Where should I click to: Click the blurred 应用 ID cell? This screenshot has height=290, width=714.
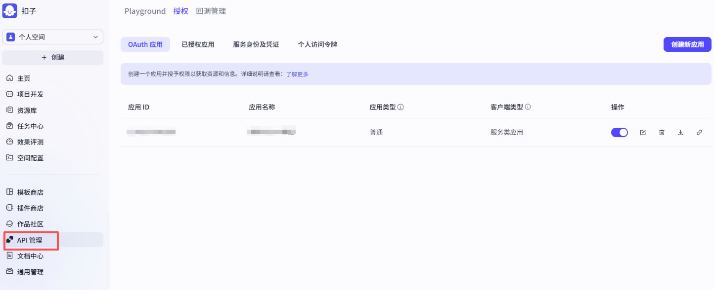pyautogui.click(x=151, y=132)
